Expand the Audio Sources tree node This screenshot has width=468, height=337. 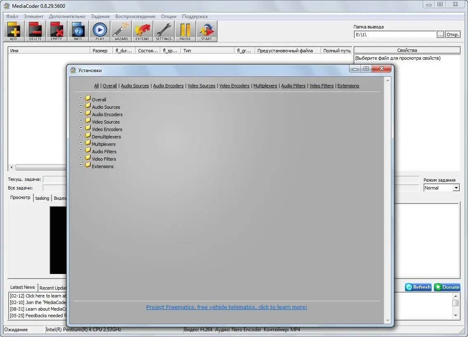click(81, 105)
